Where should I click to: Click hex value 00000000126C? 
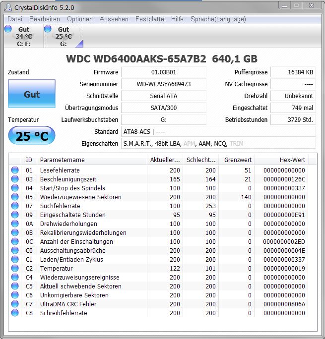point(284,179)
